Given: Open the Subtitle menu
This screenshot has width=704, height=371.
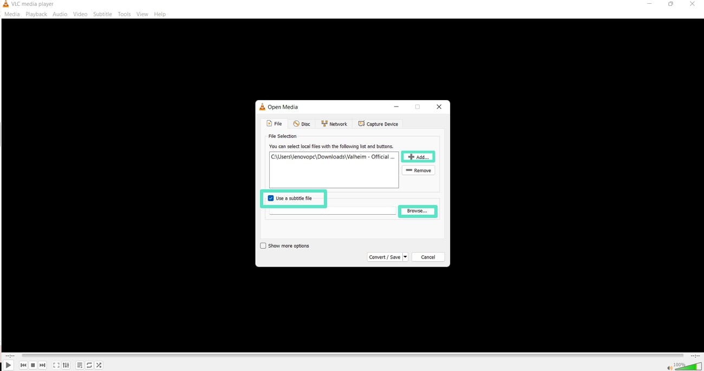Looking at the screenshot, I should [102, 14].
